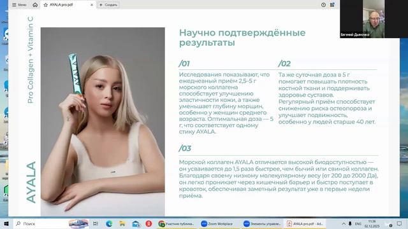The width and height of the screenshot is (408, 229).
Task: Click the /02 section number
Action: (284, 64)
